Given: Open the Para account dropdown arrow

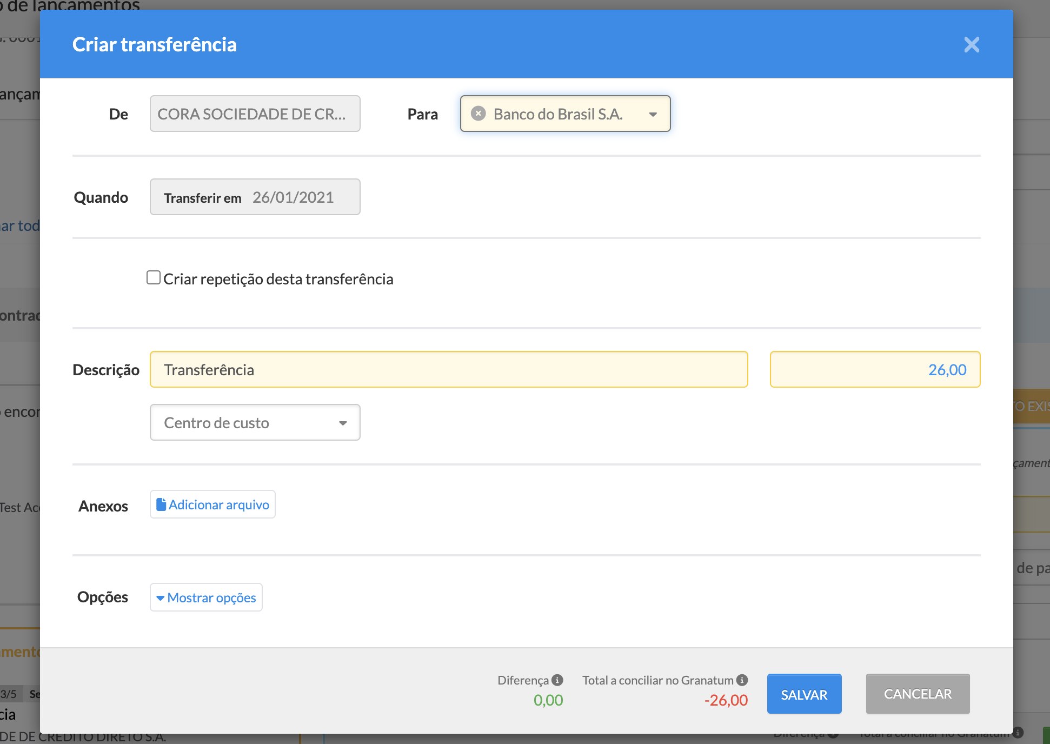Looking at the screenshot, I should point(653,114).
